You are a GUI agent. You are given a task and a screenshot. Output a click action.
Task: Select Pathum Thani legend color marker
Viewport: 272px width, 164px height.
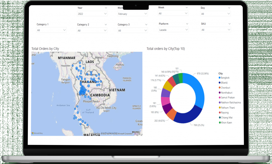coord(220,108)
